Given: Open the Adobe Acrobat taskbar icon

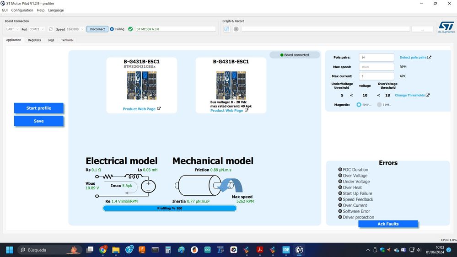Looking at the screenshot, I should [260, 250].
